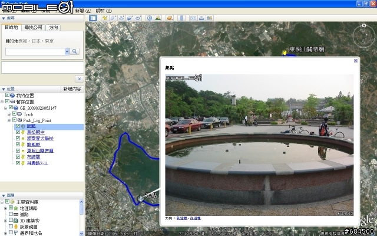Expand the 3D 建築物 layer node
This screenshot has width=377, height=236.
(x=5, y=221)
